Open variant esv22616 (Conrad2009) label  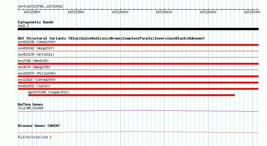point(37,80)
